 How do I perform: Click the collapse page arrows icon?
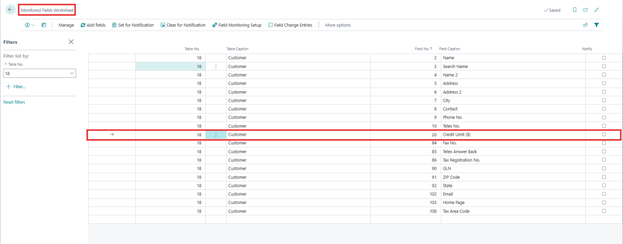tap(597, 10)
